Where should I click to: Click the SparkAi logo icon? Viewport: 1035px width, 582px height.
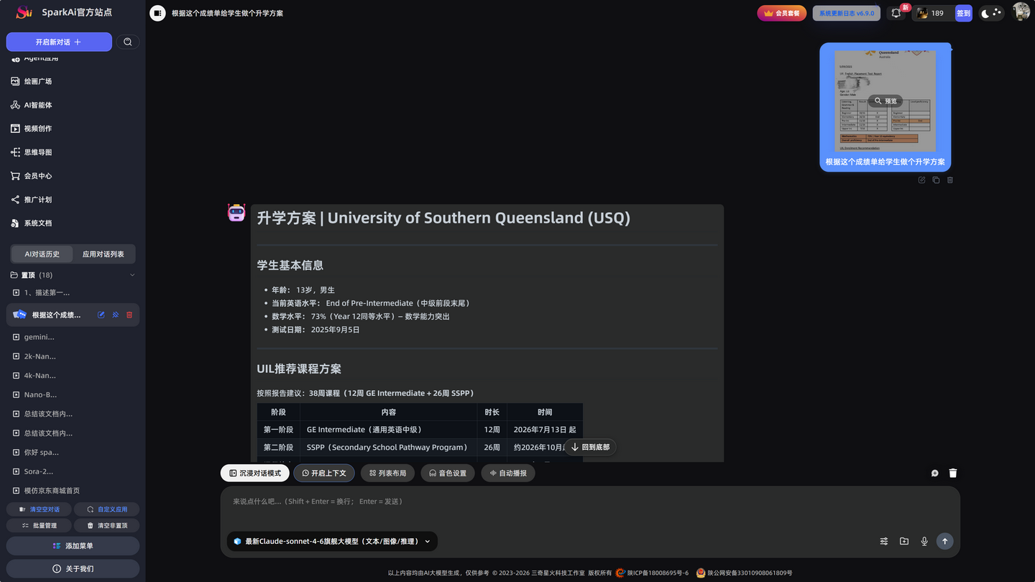[24, 12]
